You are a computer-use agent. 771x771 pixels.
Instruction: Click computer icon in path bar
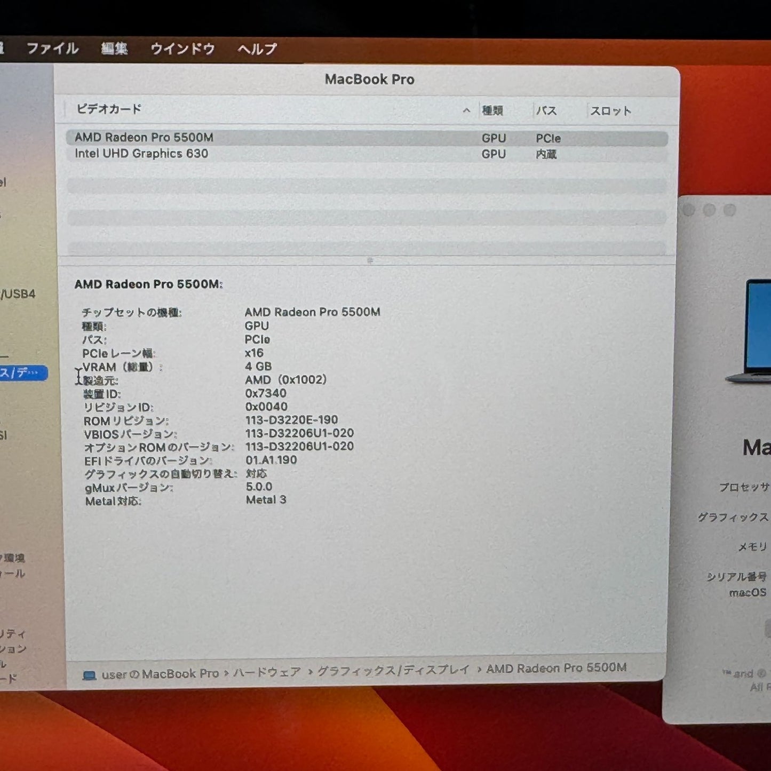(x=90, y=675)
